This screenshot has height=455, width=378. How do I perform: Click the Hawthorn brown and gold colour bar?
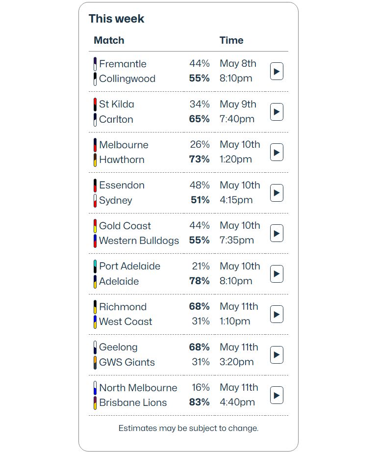click(95, 160)
